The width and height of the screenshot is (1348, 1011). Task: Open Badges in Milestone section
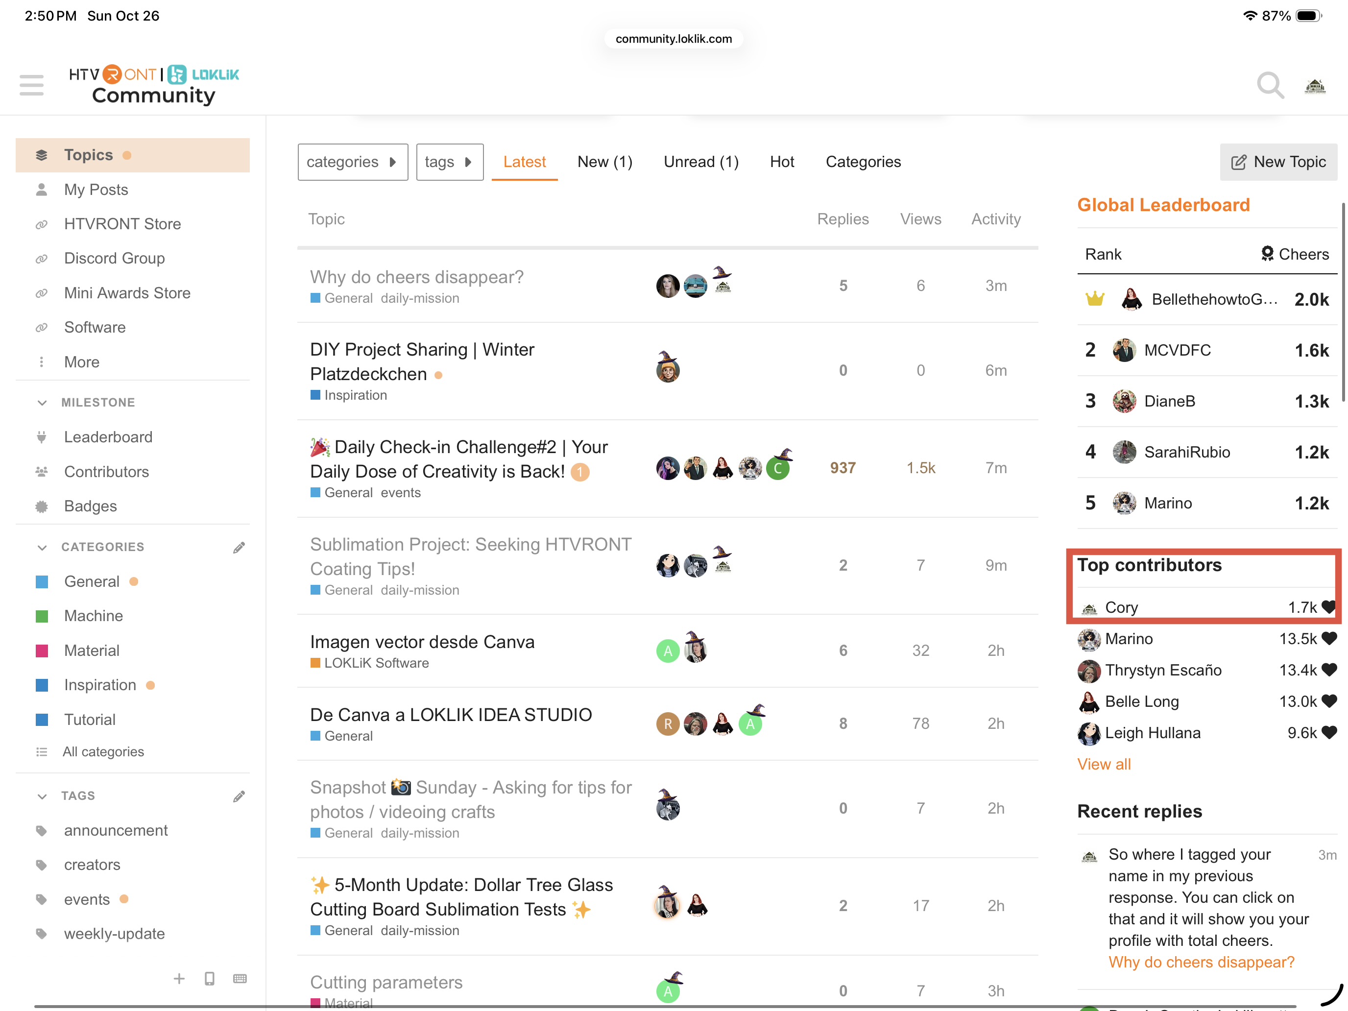click(90, 506)
